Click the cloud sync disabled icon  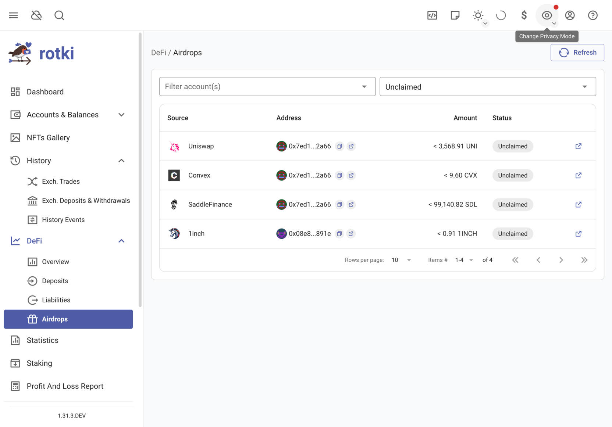[x=36, y=15]
